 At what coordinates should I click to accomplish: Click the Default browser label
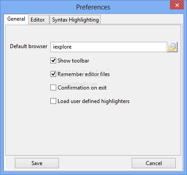pos(29,46)
